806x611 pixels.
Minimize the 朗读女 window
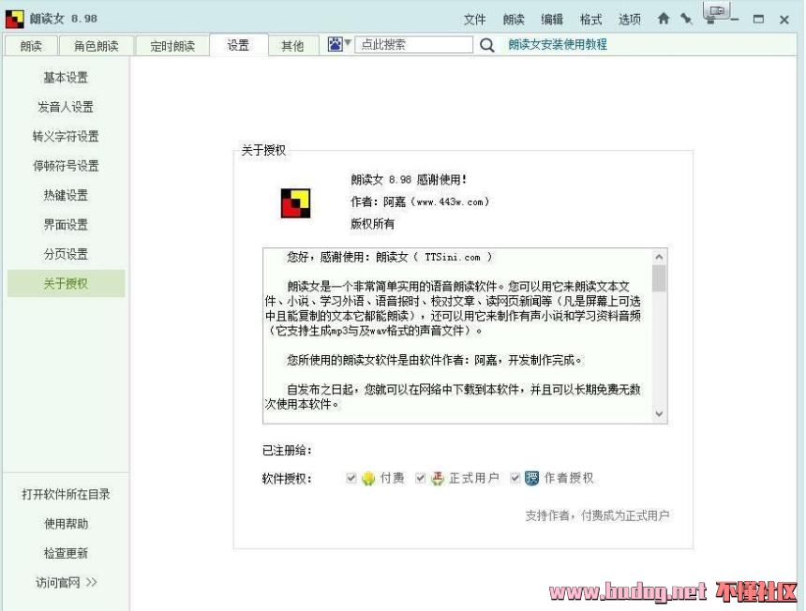click(735, 20)
